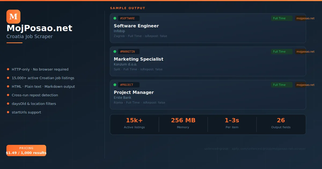Select the bullet next to daysOld & location filters
Viewport: 322px width, 169px height.
pyautogui.click(x=8, y=104)
